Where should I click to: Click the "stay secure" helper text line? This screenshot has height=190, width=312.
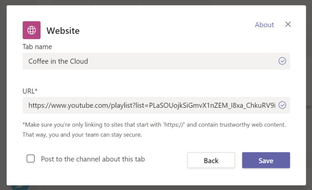point(82,135)
